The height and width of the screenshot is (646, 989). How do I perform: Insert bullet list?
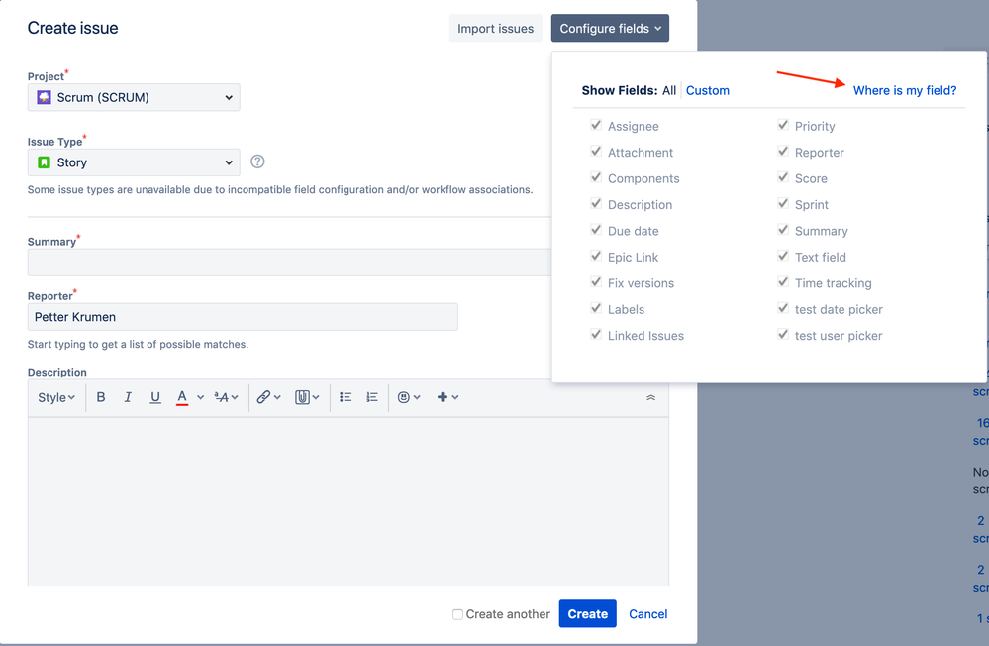pyautogui.click(x=346, y=397)
